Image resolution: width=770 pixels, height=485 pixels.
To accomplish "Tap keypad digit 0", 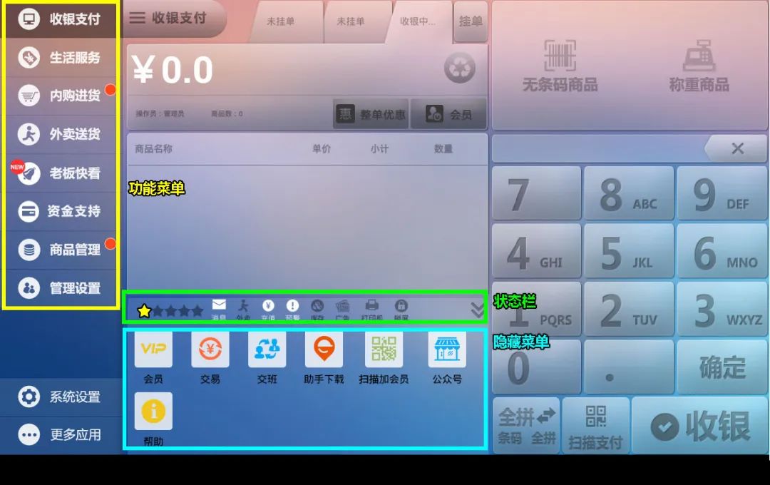I will [x=537, y=367].
